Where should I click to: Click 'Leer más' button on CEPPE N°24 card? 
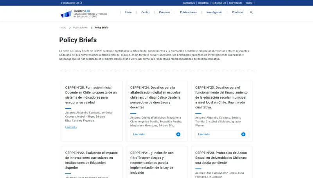157,134
